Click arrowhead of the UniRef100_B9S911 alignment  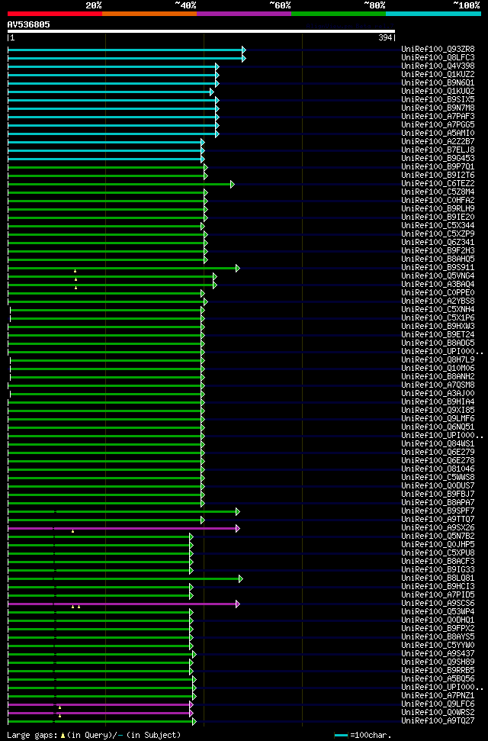click(x=238, y=268)
